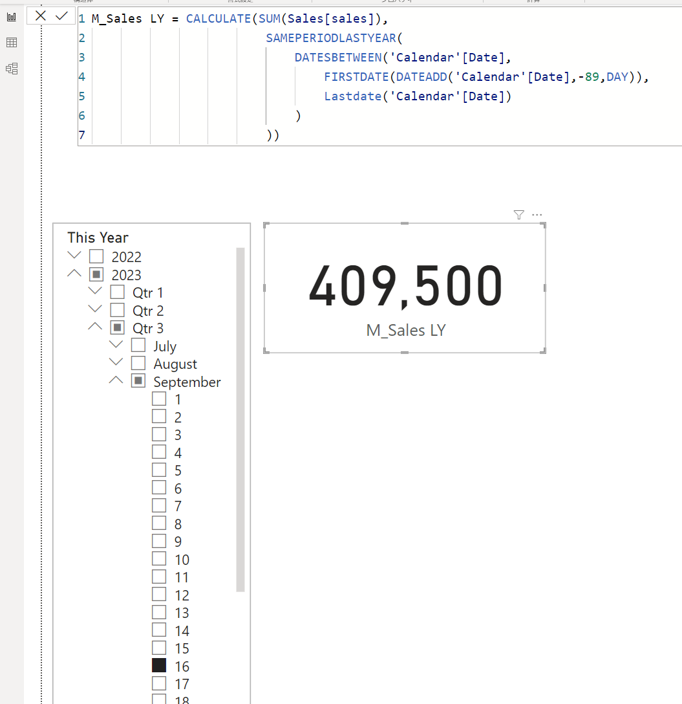Open the Model relationships view icon

tap(12, 69)
